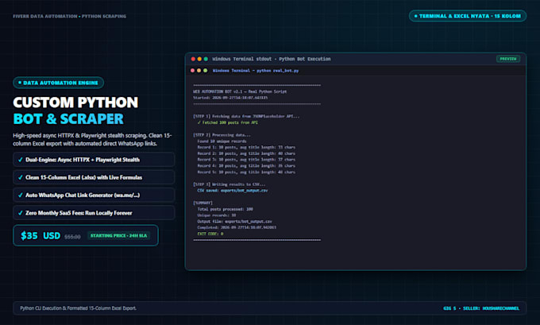Screen dimensions: 540x325
Task: Click green dot beside python real_bot.py title
Action: pyautogui.click(x=205, y=70)
